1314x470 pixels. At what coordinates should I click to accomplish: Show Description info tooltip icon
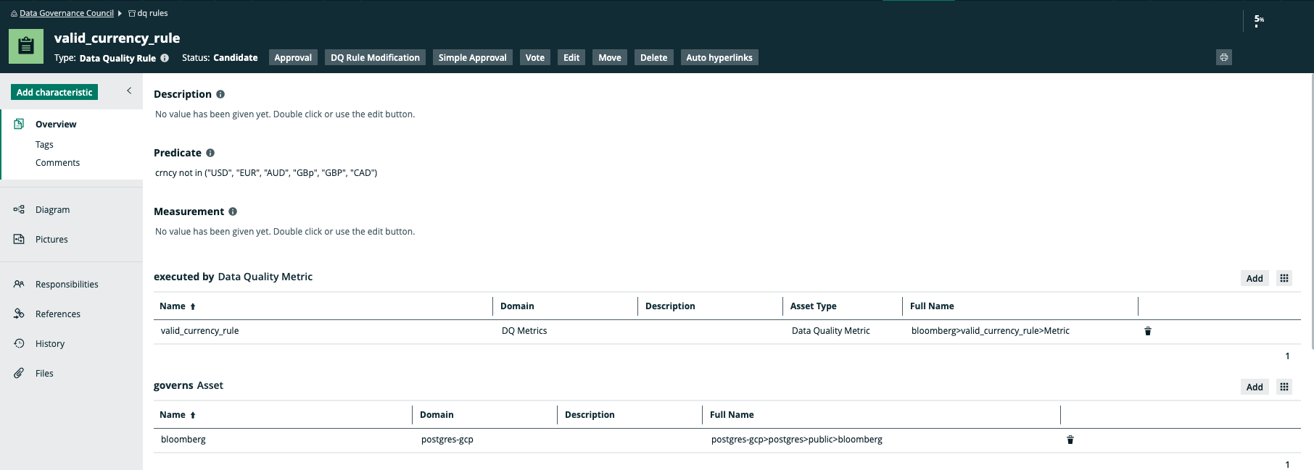tap(220, 94)
